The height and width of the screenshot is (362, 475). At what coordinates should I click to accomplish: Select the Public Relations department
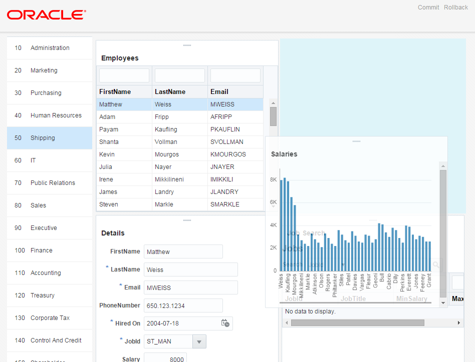click(50, 183)
